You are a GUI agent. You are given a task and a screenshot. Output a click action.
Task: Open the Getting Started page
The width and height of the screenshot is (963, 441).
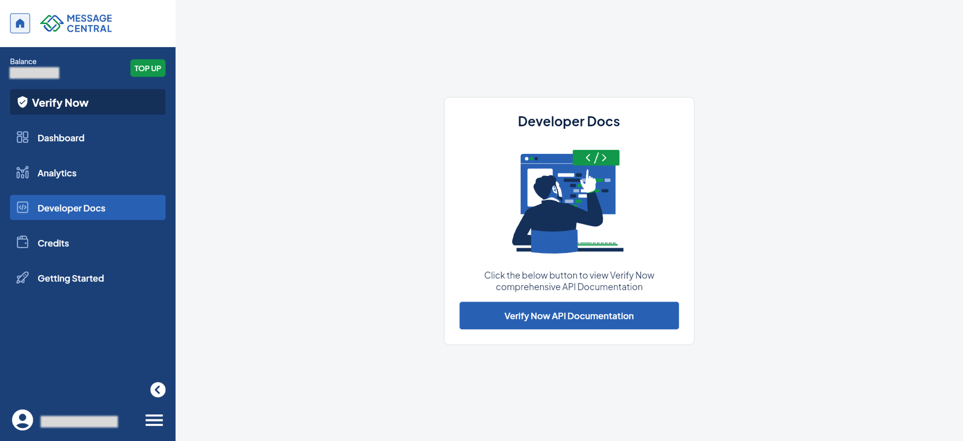(x=71, y=278)
